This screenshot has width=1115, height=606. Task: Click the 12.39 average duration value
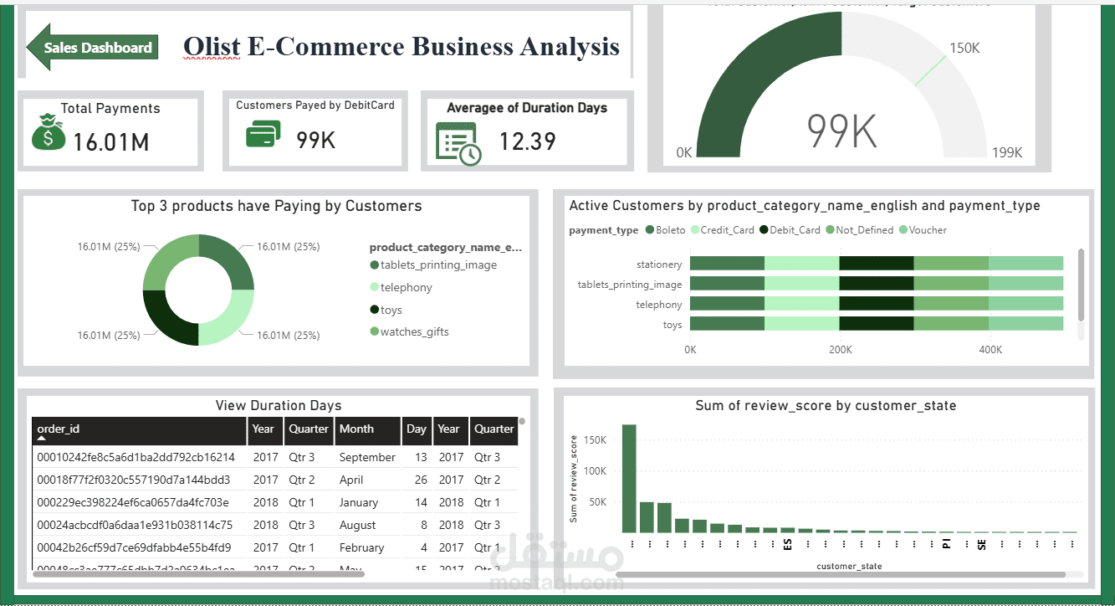pos(528,141)
